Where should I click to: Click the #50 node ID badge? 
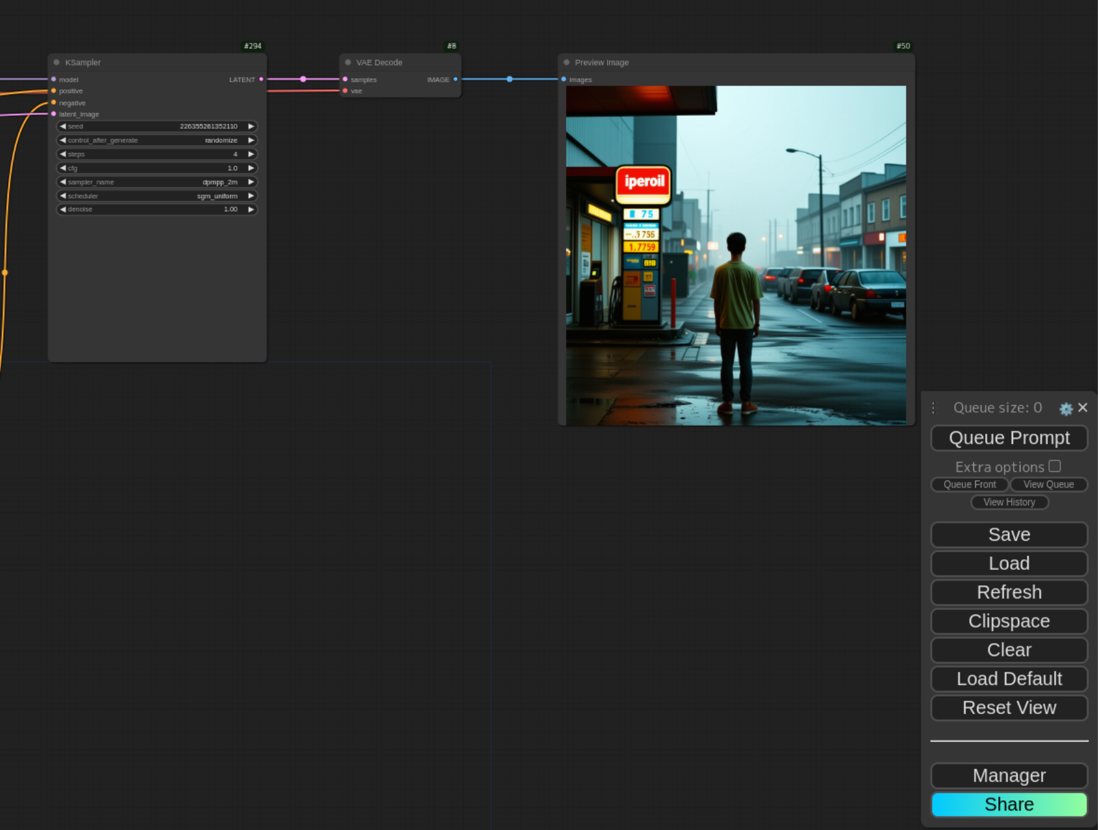[x=903, y=46]
